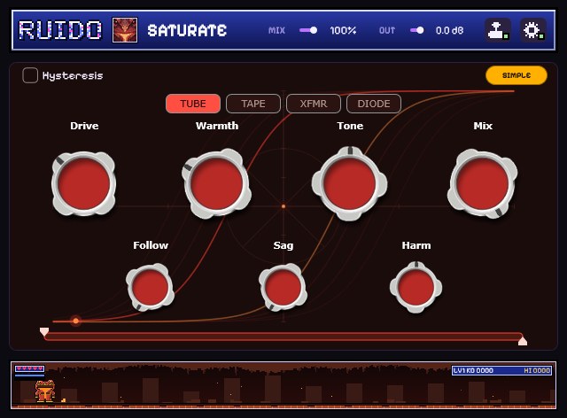Click the Warmth label
567x418 pixels.
tap(217, 126)
